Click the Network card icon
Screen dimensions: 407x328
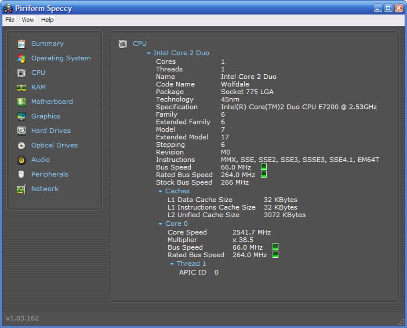click(x=21, y=189)
